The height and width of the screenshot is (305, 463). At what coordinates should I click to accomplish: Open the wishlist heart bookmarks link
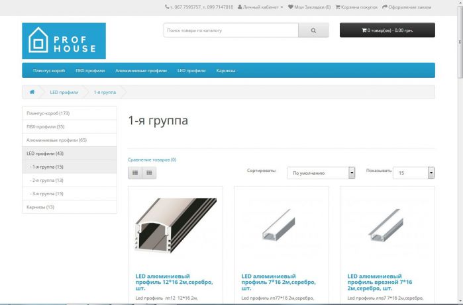tap(309, 7)
